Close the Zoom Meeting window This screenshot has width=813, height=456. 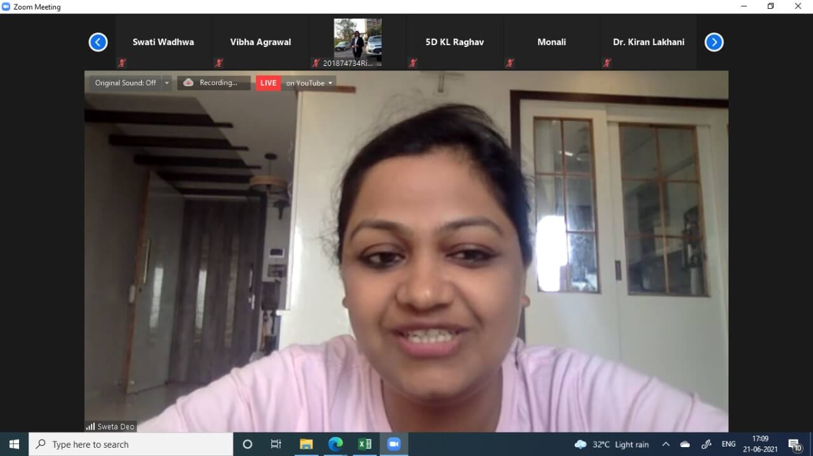[798, 6]
